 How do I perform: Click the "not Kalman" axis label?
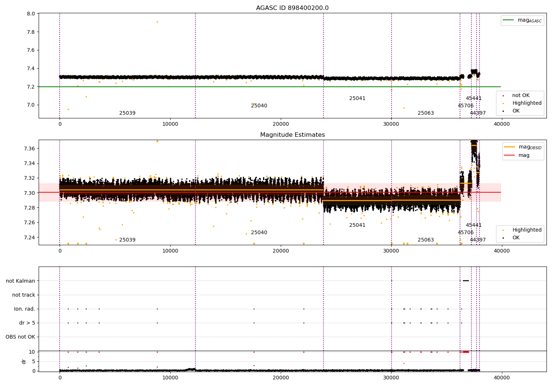coord(21,281)
